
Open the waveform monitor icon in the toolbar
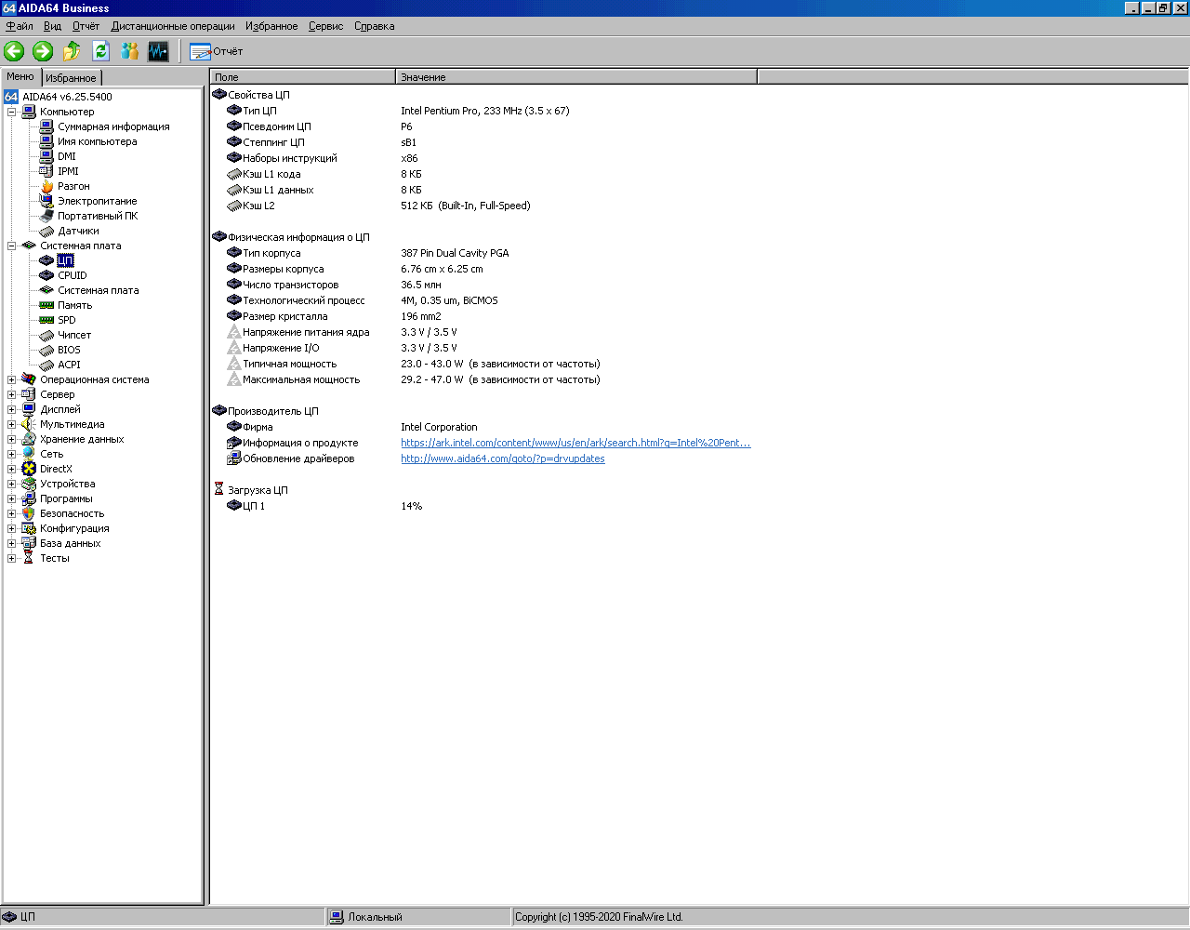pos(158,51)
